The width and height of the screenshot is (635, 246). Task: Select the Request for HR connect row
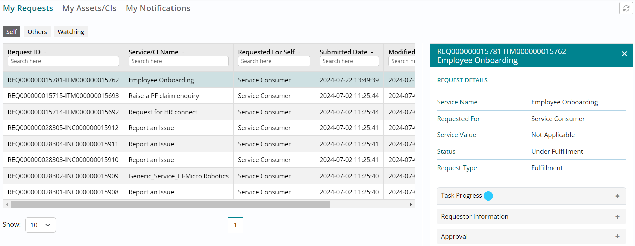coord(163,112)
